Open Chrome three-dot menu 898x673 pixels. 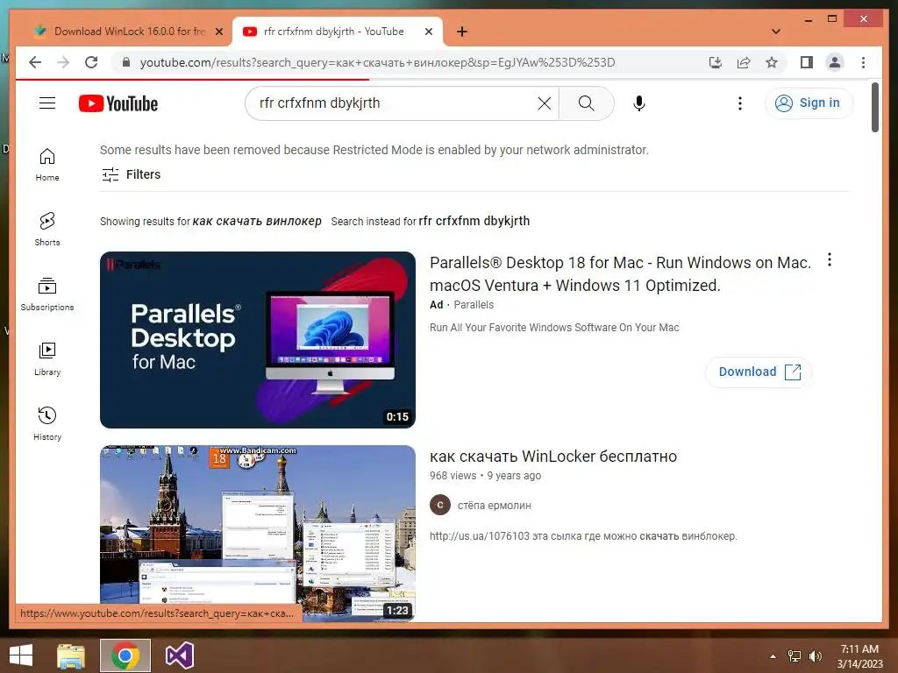point(863,62)
